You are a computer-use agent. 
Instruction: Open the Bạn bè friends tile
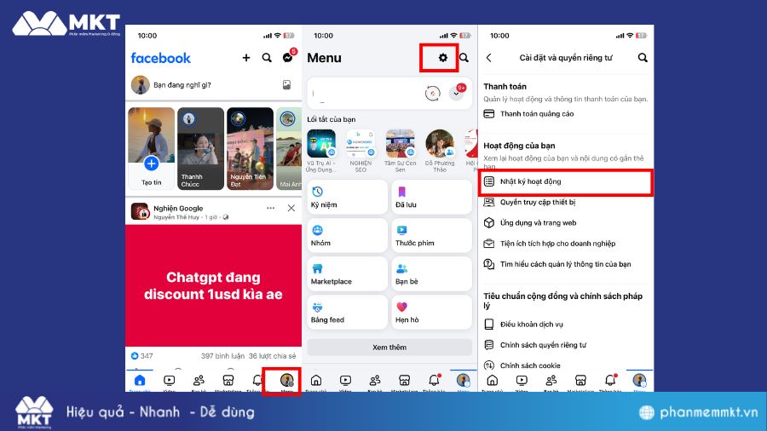[x=431, y=273]
